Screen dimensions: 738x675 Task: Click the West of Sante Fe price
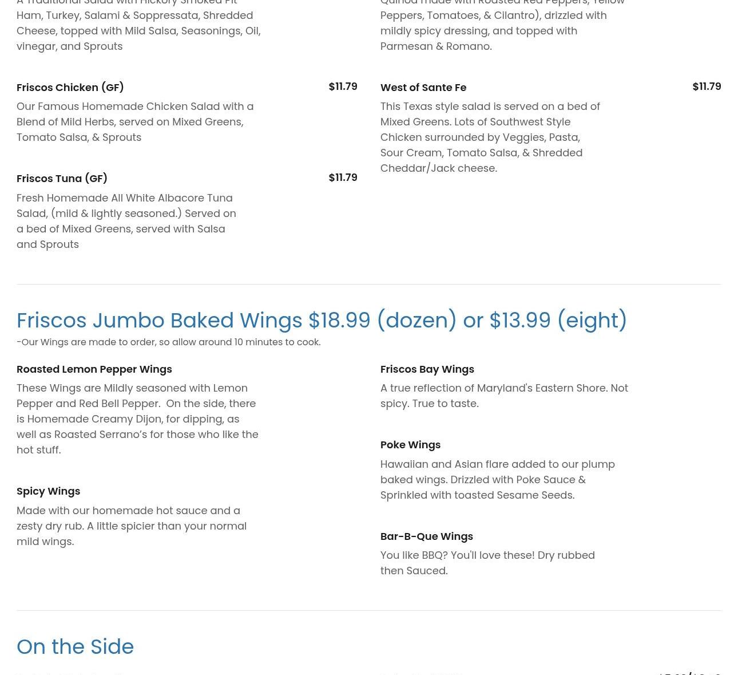pos(707,86)
